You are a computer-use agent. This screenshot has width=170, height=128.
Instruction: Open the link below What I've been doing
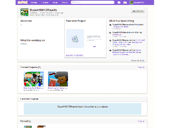click(138, 60)
